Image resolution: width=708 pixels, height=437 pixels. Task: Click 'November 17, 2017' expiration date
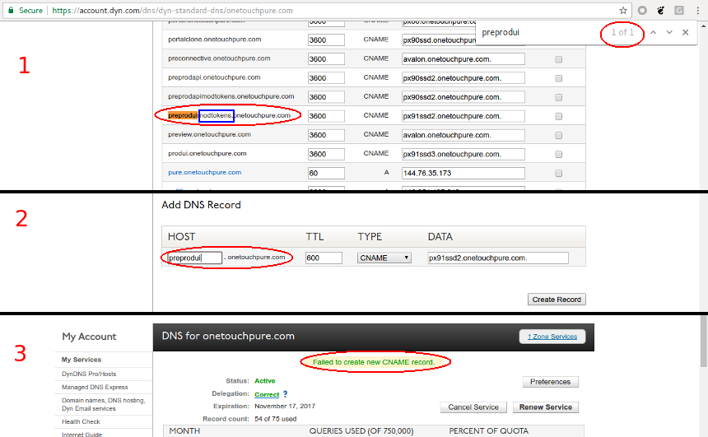click(285, 407)
